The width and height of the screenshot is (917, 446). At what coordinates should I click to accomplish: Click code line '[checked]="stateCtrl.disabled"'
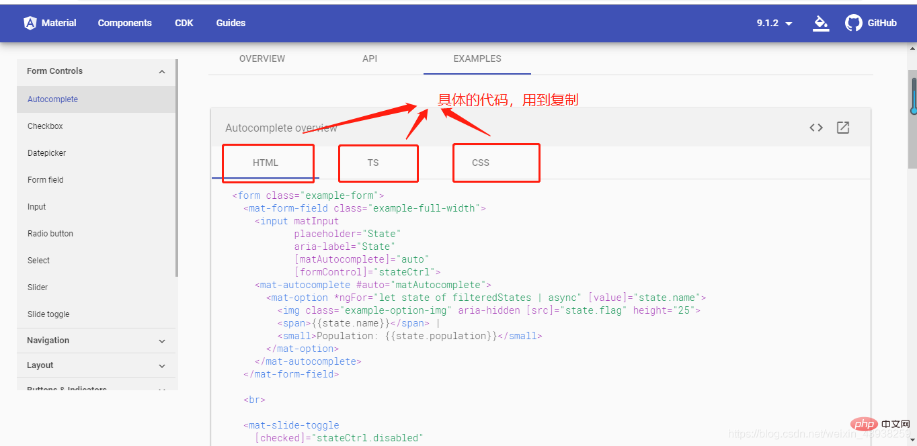pos(339,438)
